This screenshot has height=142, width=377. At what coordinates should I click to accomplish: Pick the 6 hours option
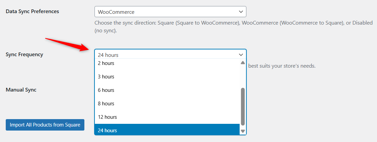point(167,90)
